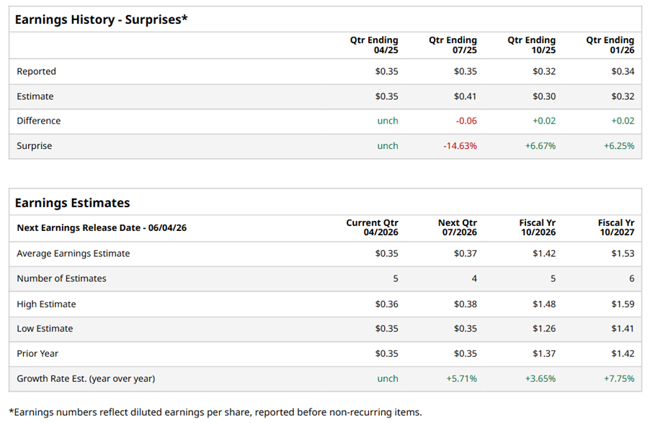Viewport: 650px width, 423px height.
Task: Click the Number of Estimates row label
Action: coord(61,278)
